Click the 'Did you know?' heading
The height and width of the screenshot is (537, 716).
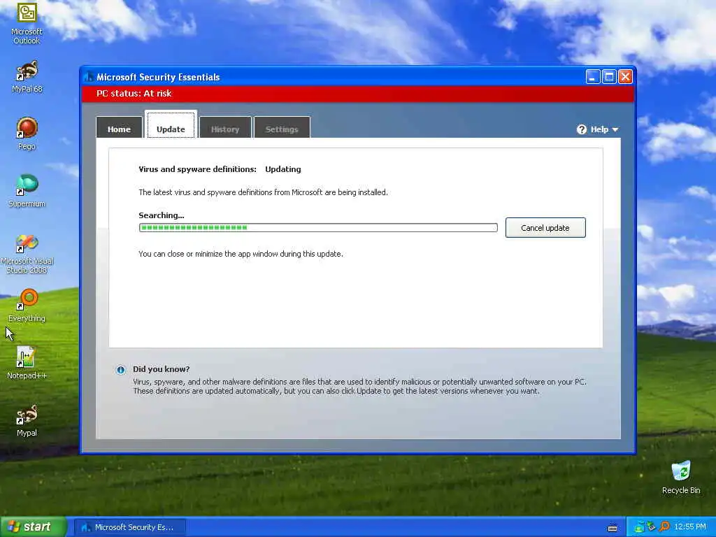click(162, 369)
